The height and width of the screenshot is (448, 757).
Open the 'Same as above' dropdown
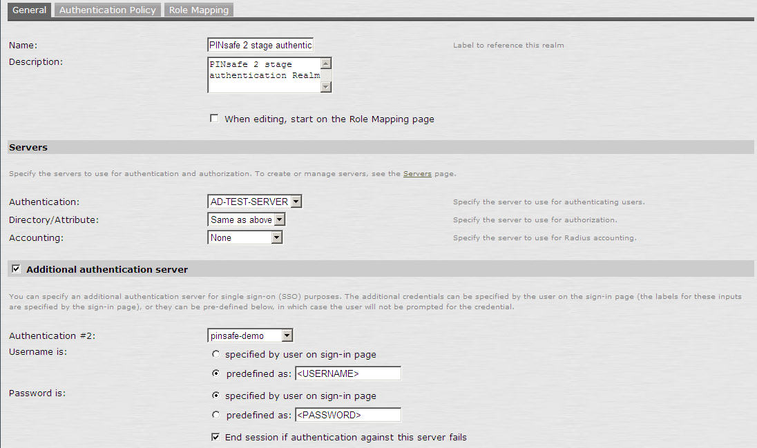point(242,220)
